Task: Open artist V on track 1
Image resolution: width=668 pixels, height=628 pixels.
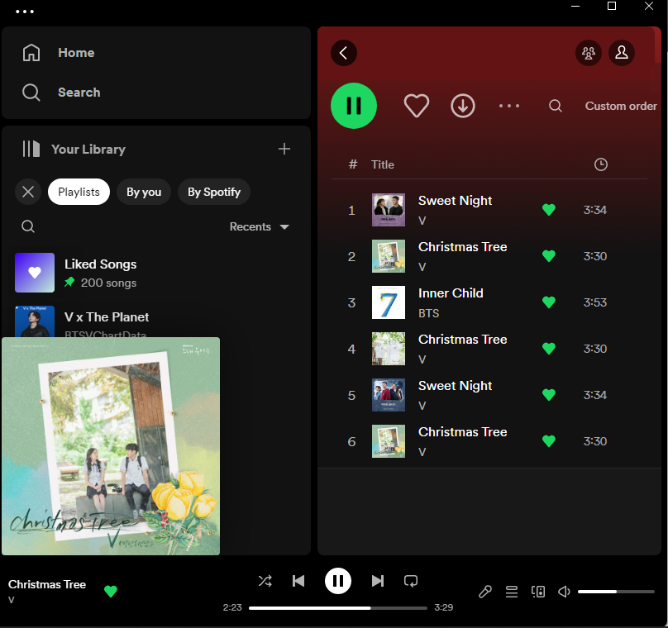Action: pos(422,221)
